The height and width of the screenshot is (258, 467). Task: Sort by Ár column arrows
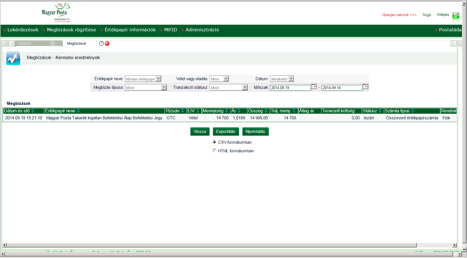239,111
